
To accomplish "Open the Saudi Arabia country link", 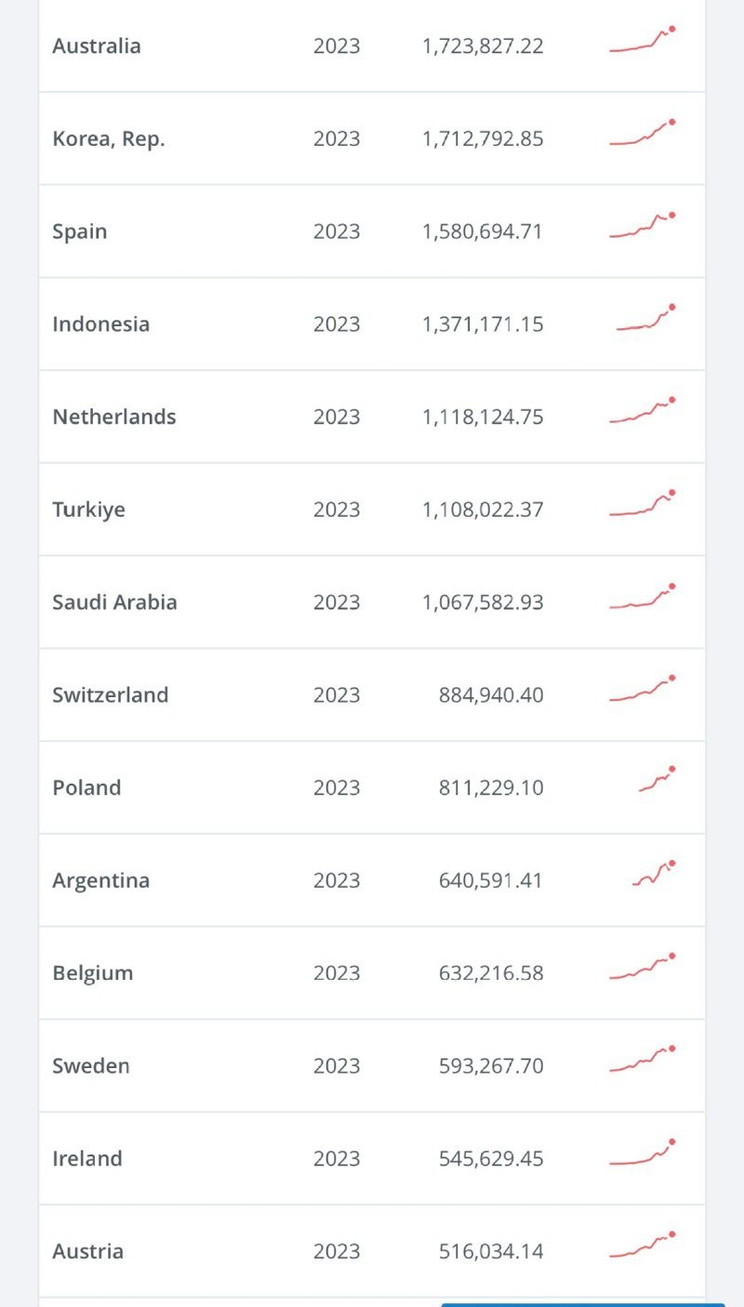I will [114, 601].
